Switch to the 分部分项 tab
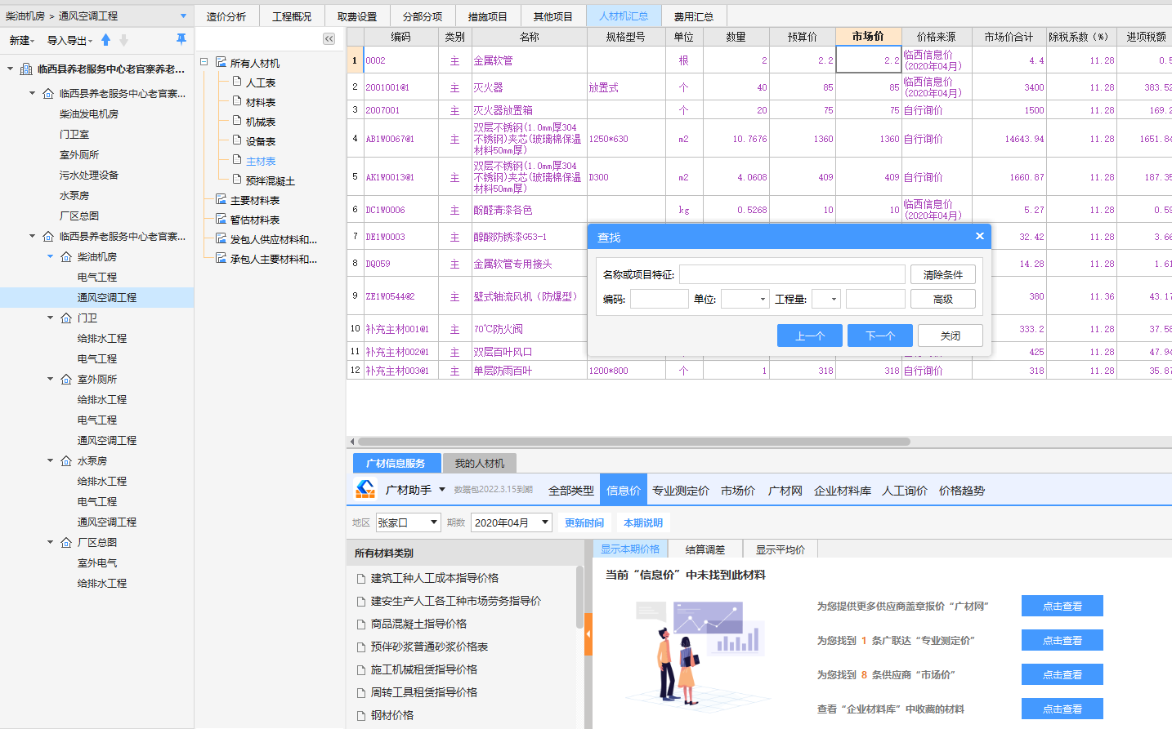The image size is (1172, 729). point(423,16)
